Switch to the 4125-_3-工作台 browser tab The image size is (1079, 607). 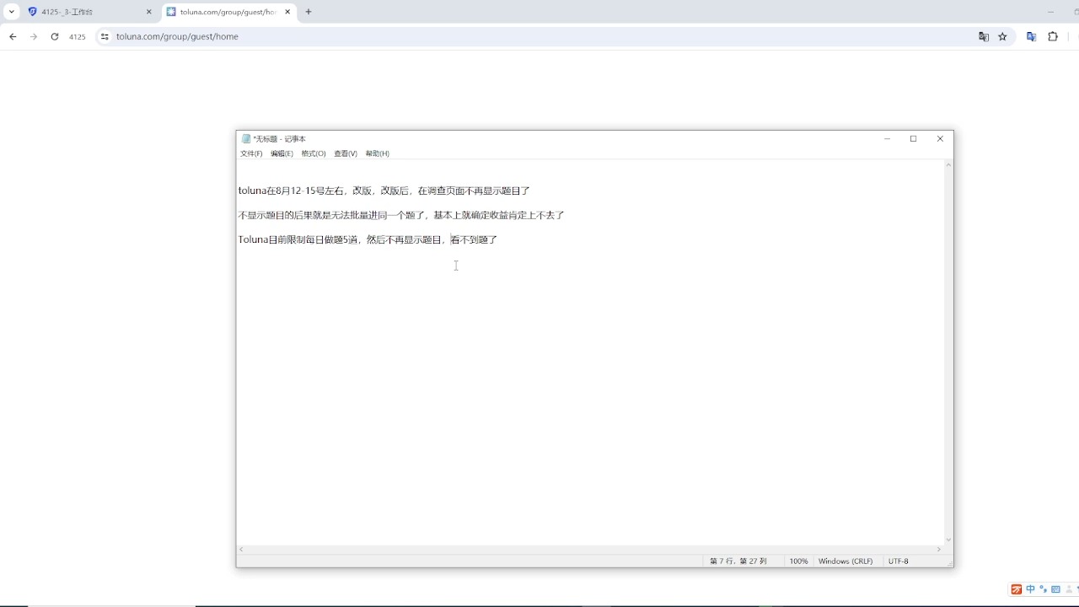click(89, 12)
